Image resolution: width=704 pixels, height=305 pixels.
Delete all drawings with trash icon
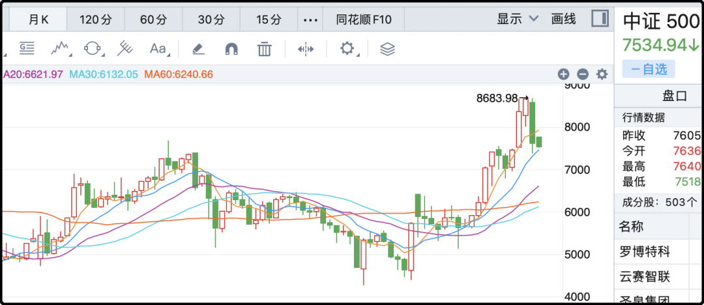264,48
